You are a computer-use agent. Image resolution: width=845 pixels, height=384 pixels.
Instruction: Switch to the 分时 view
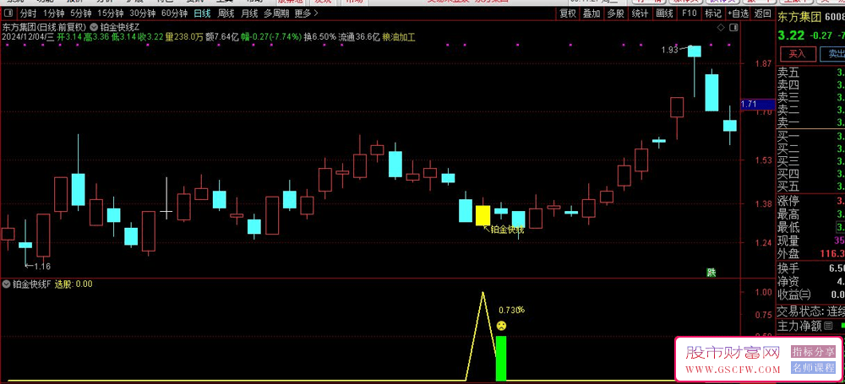tap(29, 14)
